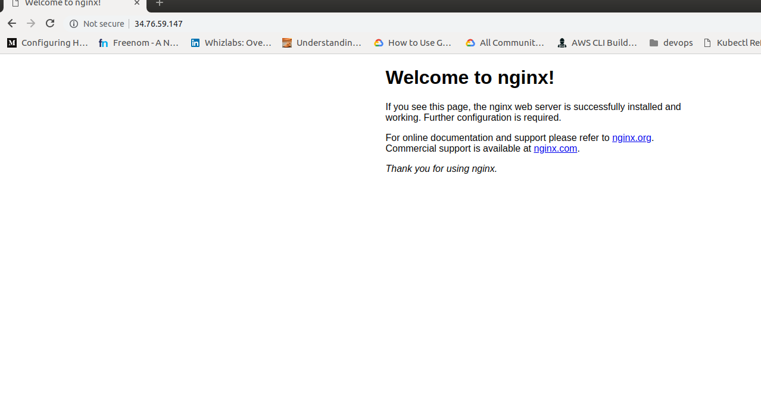761x414 pixels.
Task: Click 'Thank you for using nginx.' text
Action: [x=441, y=169]
